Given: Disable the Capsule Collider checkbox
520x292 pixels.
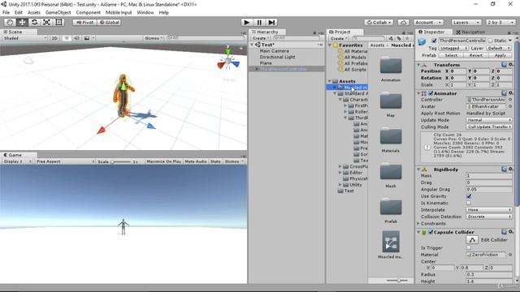Looking at the screenshot, I should 431,232.
